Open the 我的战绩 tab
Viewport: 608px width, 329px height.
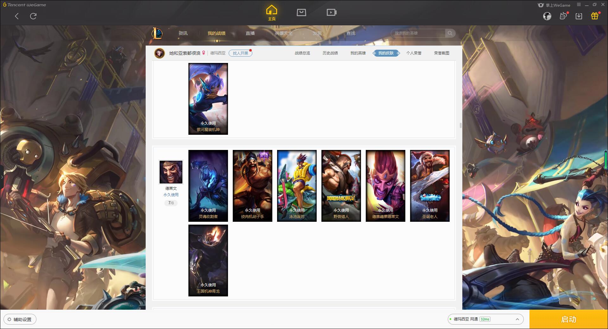[x=217, y=33]
